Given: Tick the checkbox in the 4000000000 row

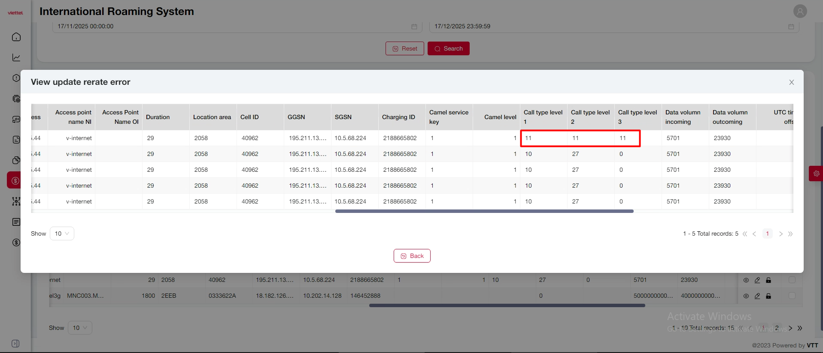Looking at the screenshot, I should [x=792, y=296].
